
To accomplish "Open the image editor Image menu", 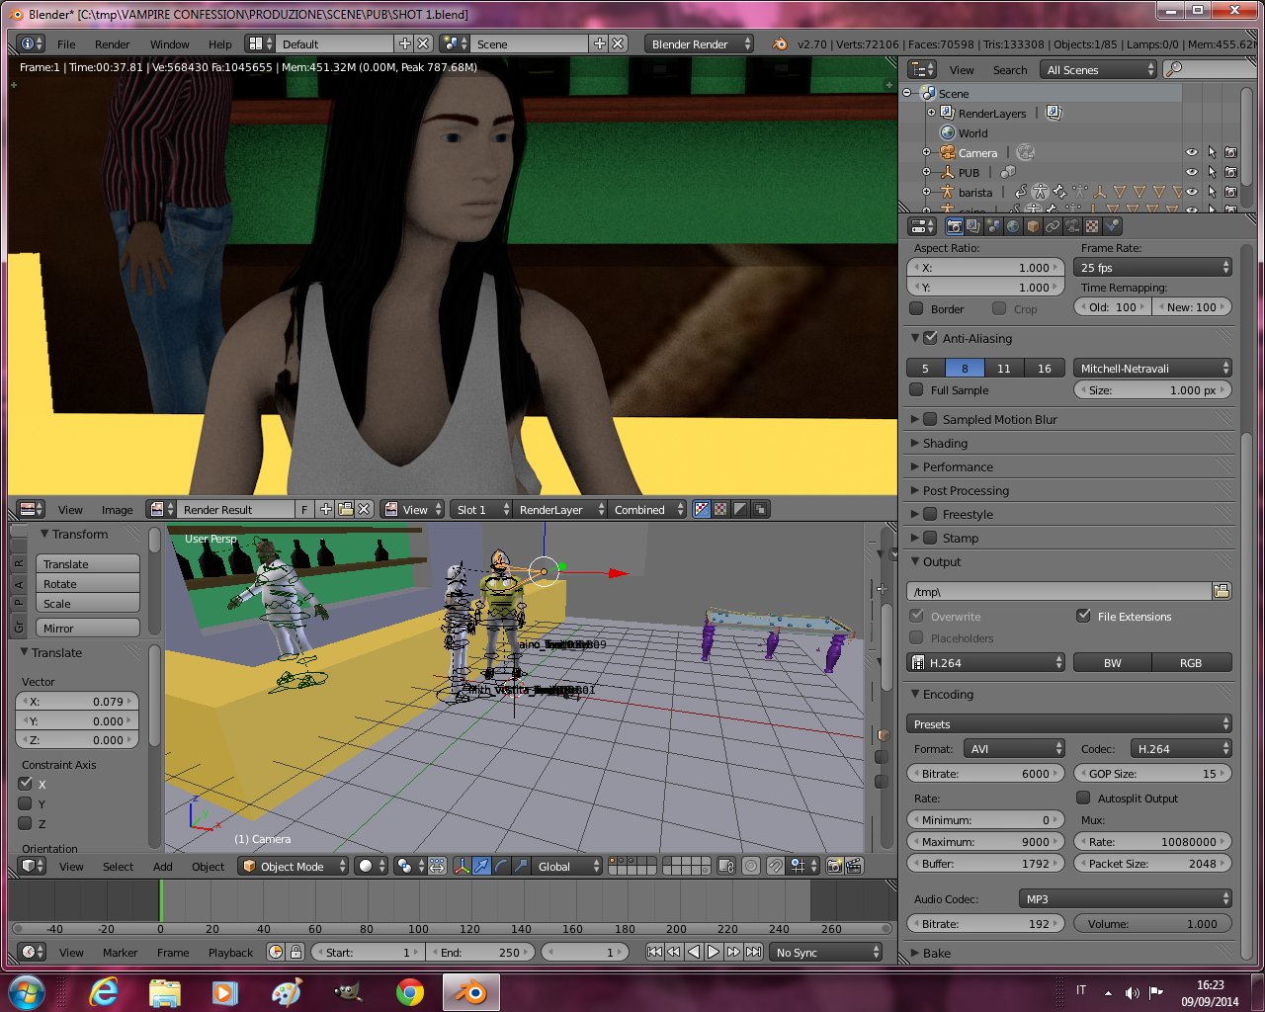I will [x=117, y=509].
